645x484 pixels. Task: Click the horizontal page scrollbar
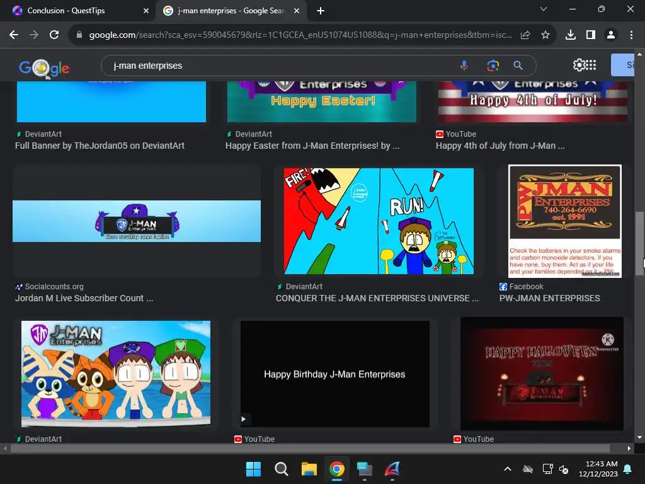310,448
